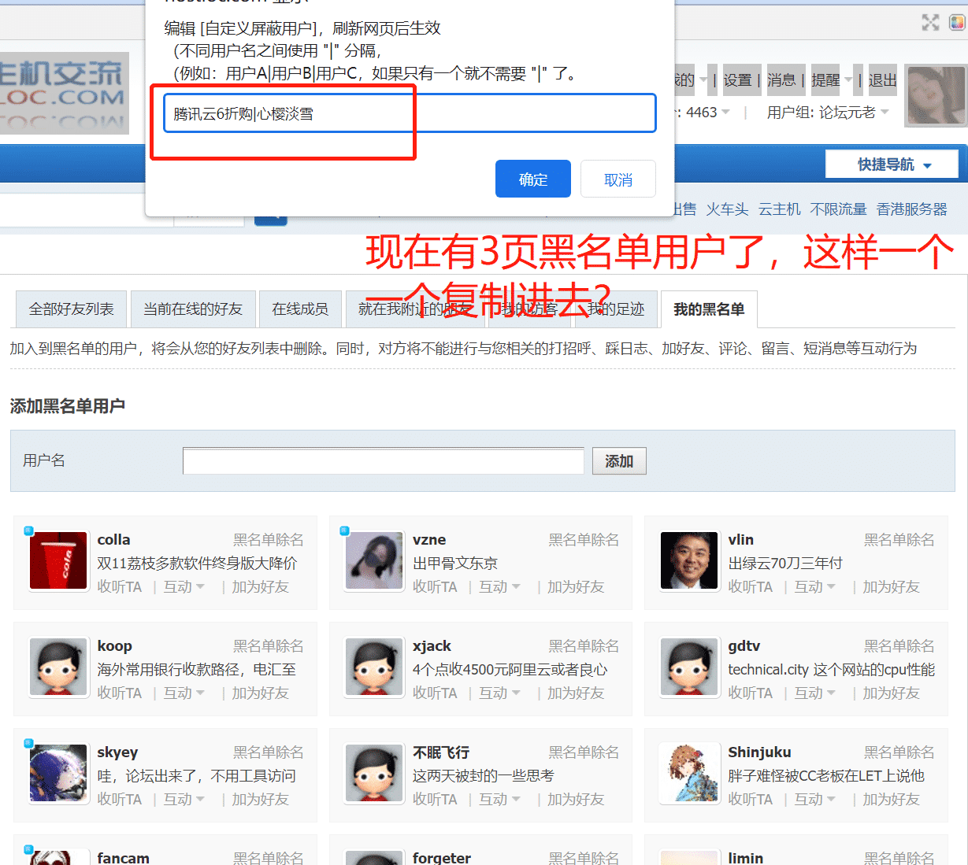This screenshot has width=968, height=865.
Task: Select the 在线成员 tab
Action: click(x=300, y=309)
